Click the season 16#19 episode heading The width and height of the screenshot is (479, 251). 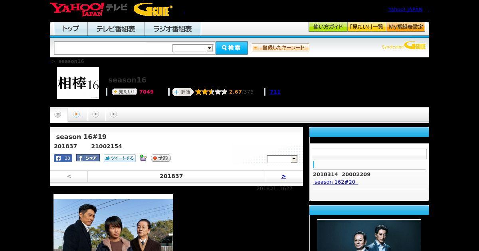pyautogui.click(x=81, y=137)
